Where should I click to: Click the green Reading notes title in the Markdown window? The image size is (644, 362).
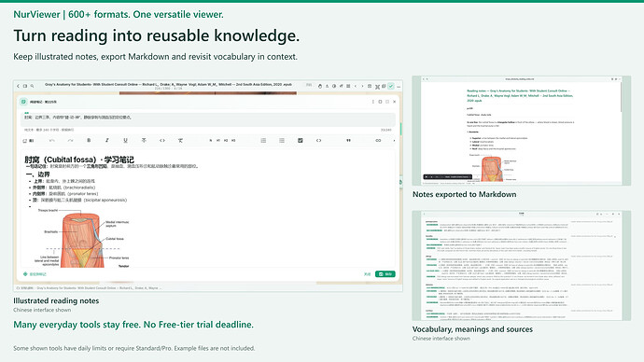[520, 95]
